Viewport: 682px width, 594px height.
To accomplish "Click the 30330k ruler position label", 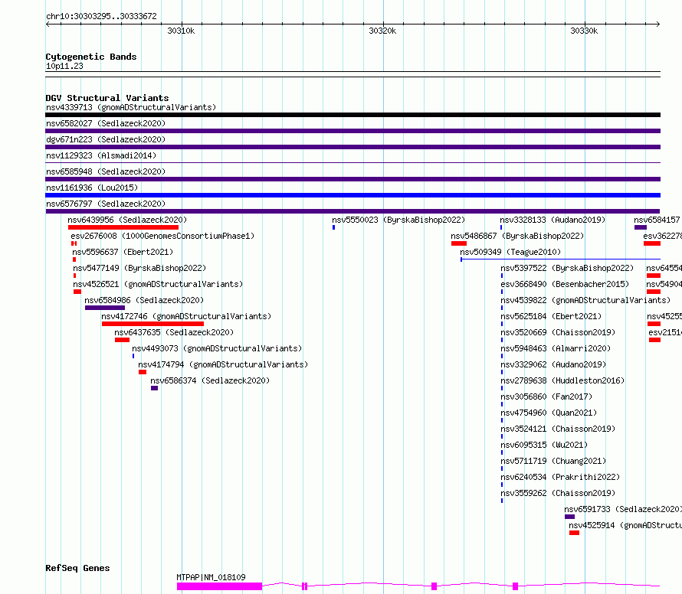I will (584, 31).
